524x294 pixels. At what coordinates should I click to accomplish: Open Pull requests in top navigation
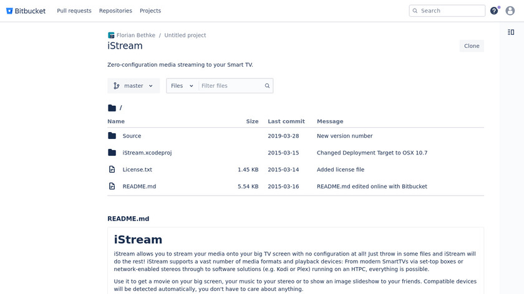tap(74, 11)
